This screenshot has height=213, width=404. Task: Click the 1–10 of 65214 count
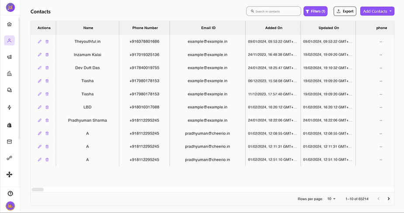[357, 199]
